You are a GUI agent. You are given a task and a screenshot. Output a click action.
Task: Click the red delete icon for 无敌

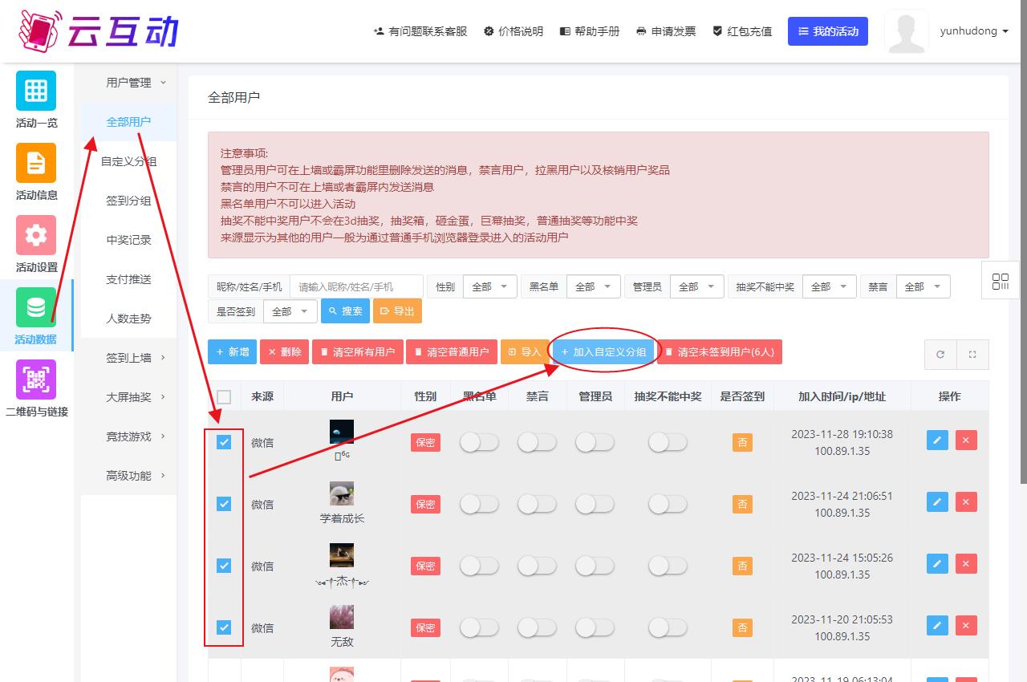[x=966, y=626]
